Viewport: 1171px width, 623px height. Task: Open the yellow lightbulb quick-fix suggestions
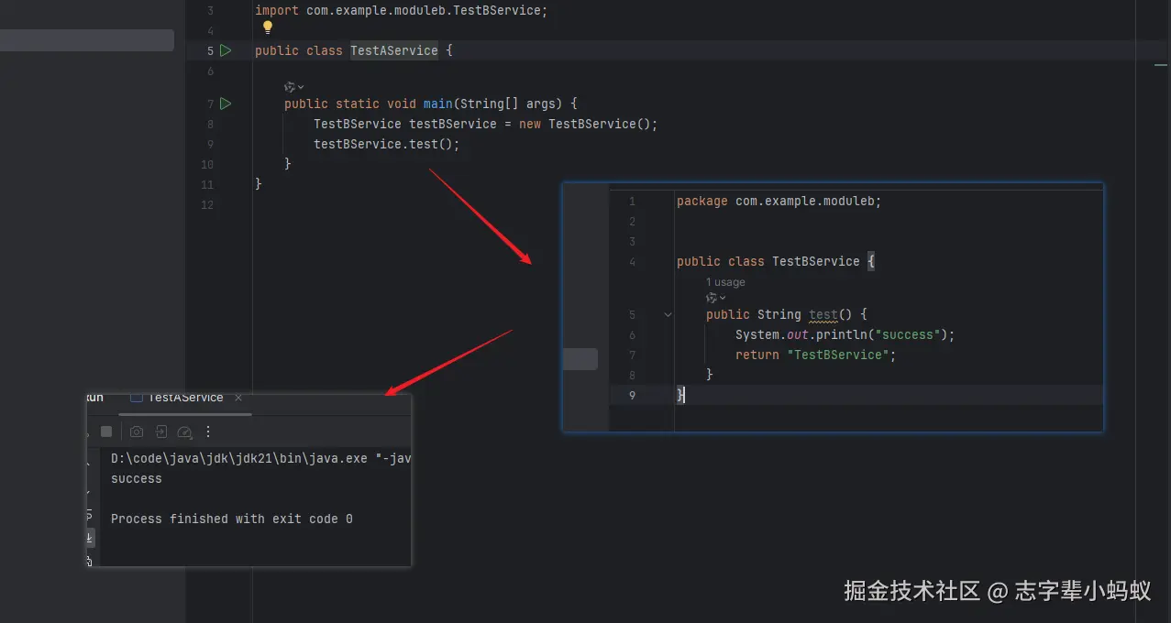click(x=268, y=27)
